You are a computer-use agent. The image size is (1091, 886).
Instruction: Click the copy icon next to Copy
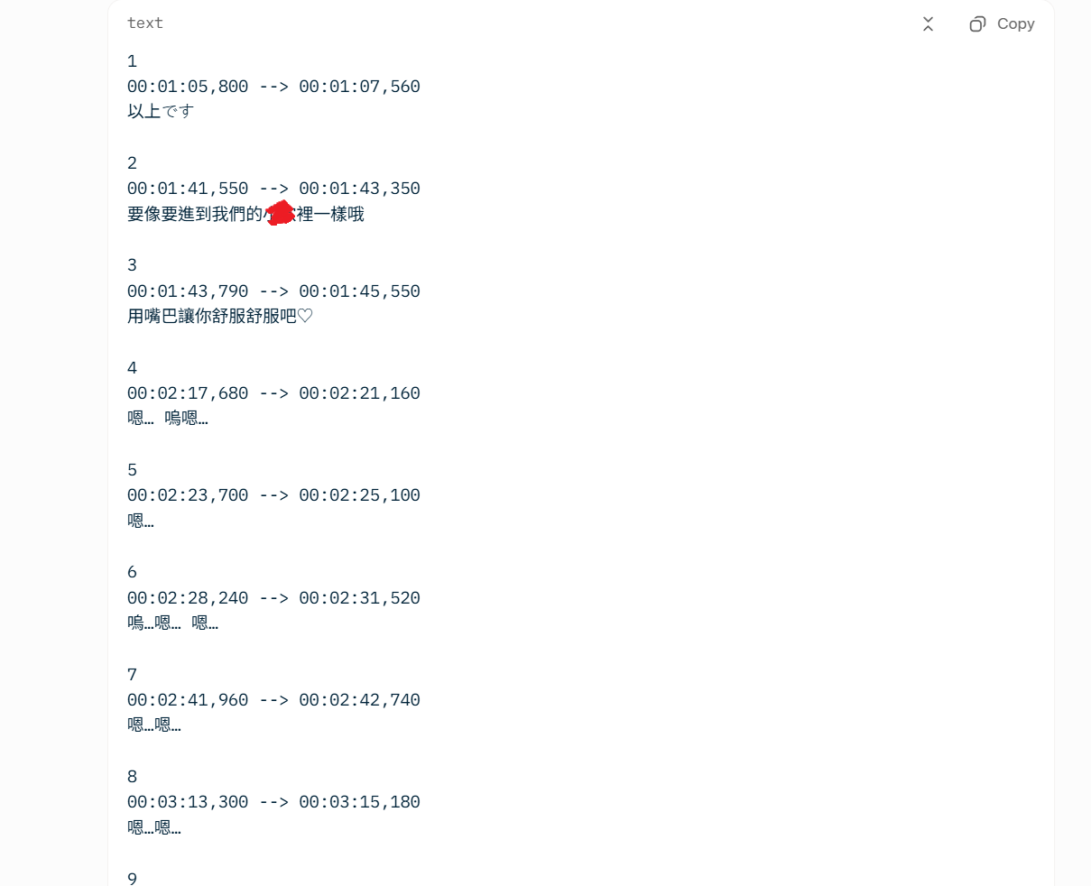click(x=977, y=24)
